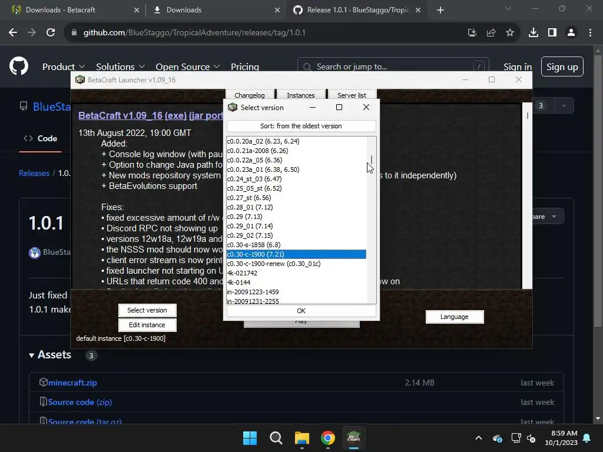This screenshot has height=452, width=603.
Task: Open the browser downloads icon
Action: [x=534, y=33]
